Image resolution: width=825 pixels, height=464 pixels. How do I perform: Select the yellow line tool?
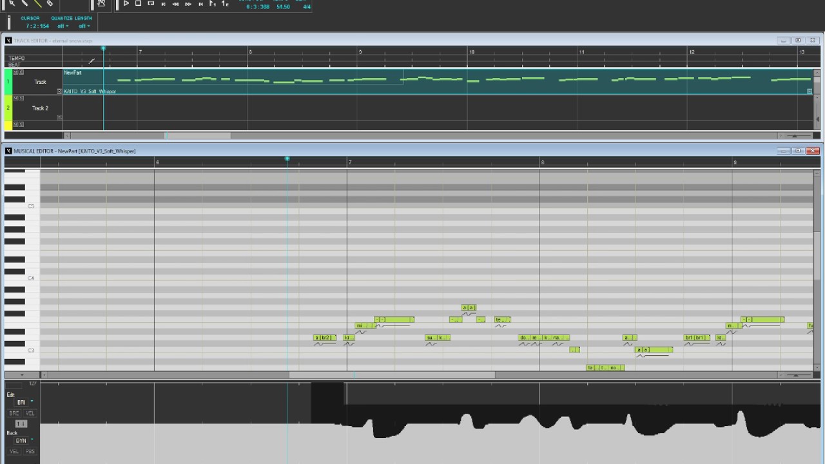pyautogui.click(x=37, y=3)
